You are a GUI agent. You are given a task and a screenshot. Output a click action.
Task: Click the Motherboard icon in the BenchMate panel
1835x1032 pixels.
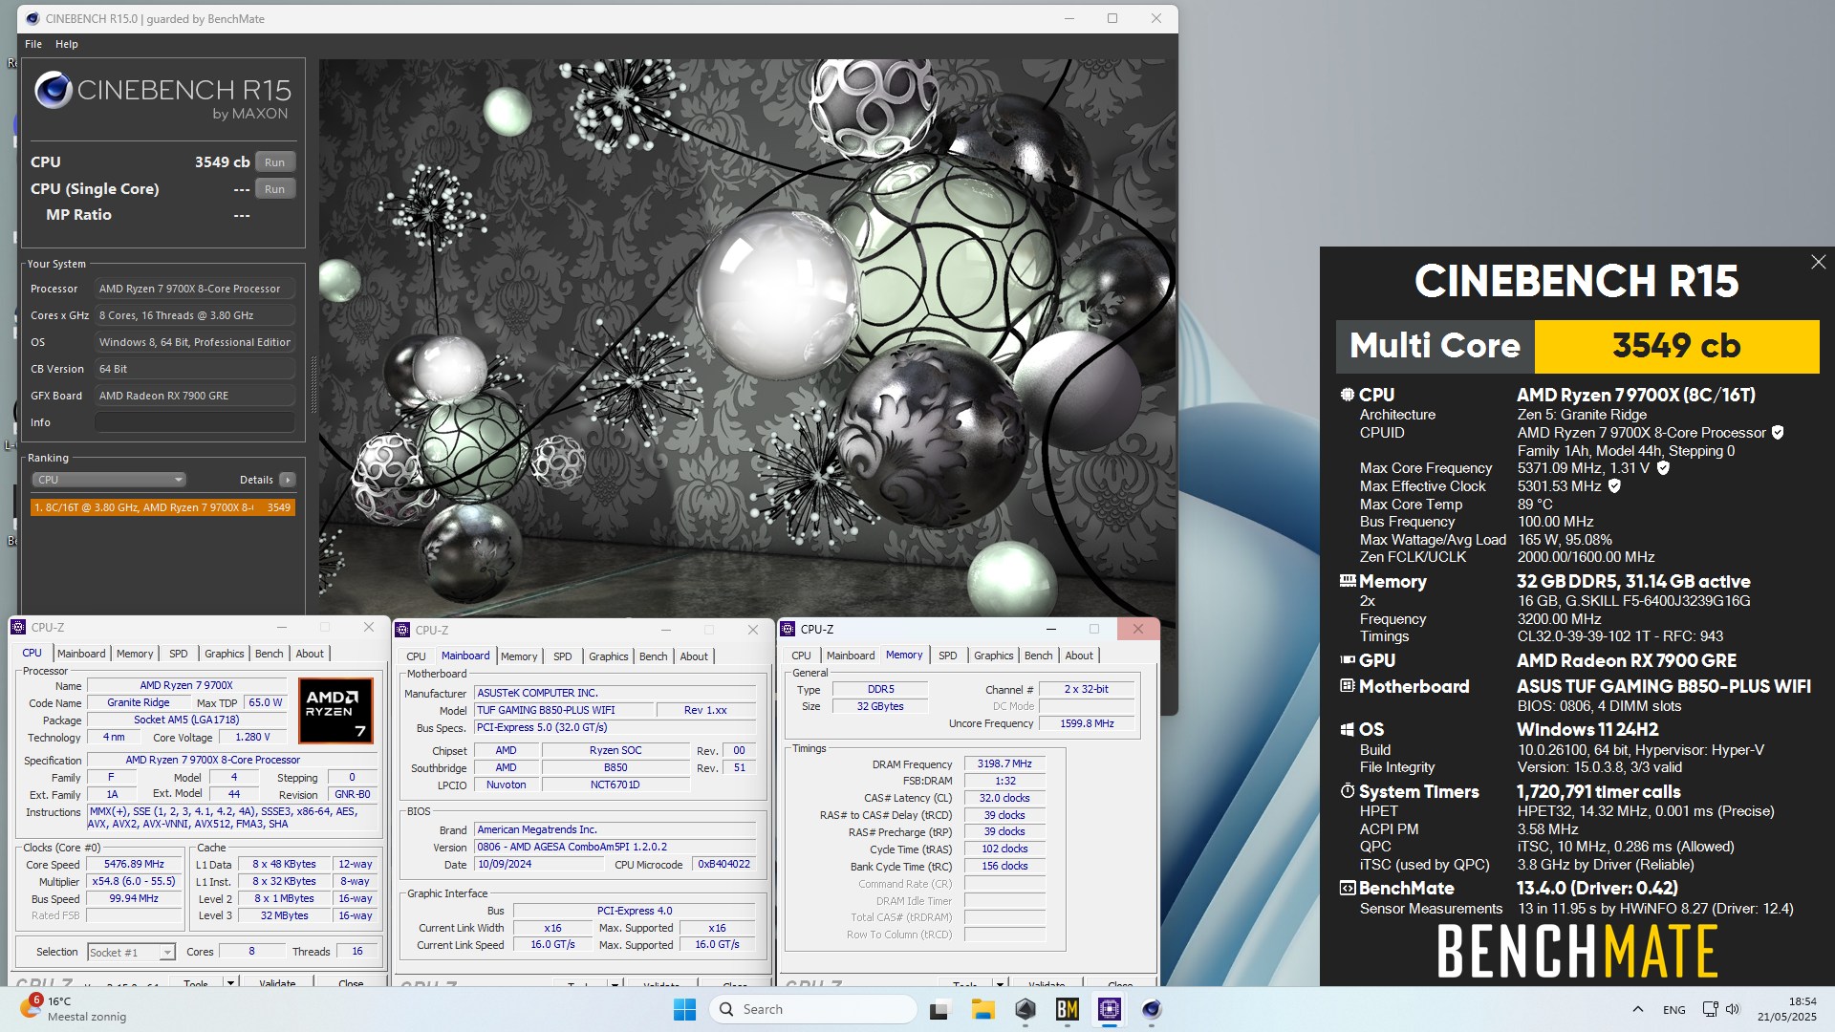[1348, 686]
